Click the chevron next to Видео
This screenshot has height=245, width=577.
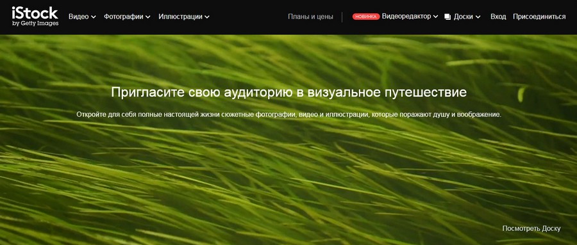(94, 17)
